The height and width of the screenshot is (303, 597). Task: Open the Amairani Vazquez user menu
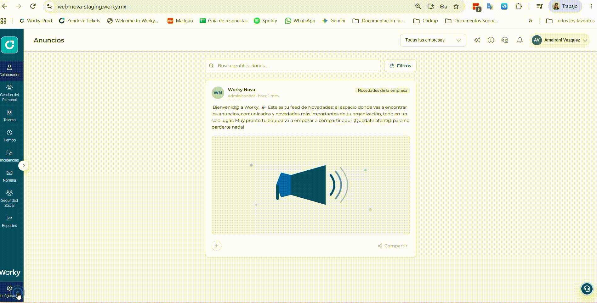[560, 40]
